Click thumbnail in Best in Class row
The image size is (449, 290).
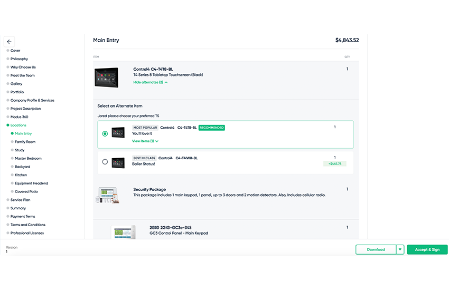coord(118,163)
